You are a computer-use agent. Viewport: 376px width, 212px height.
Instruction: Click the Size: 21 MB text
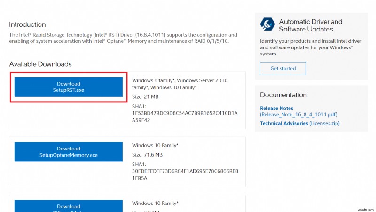(145, 97)
